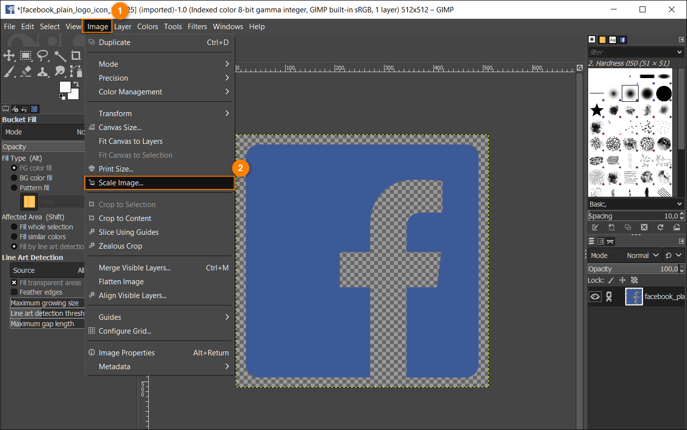Switch to the Brushes tab
The height and width of the screenshot is (430, 687).
(x=592, y=40)
